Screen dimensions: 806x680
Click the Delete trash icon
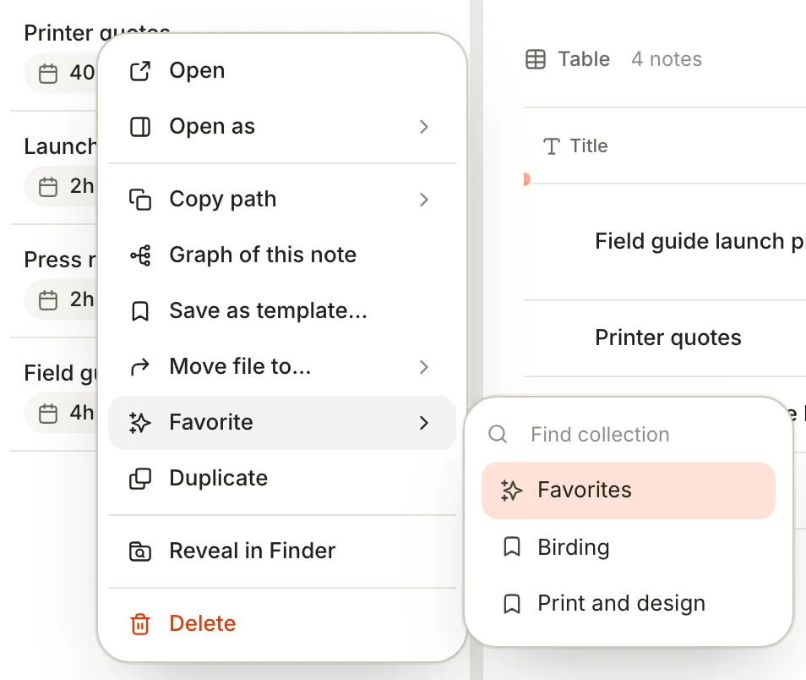139,624
